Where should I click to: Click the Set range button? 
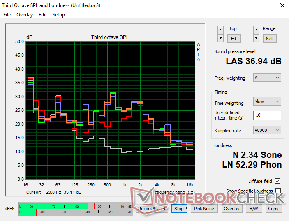pyautogui.click(x=269, y=39)
